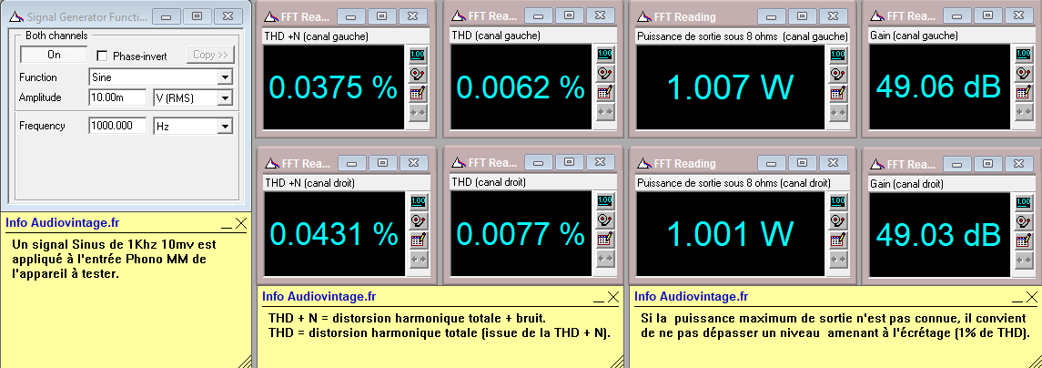1042x368 pixels.
Task: Close the Phono MM info note
Action: tap(240, 224)
